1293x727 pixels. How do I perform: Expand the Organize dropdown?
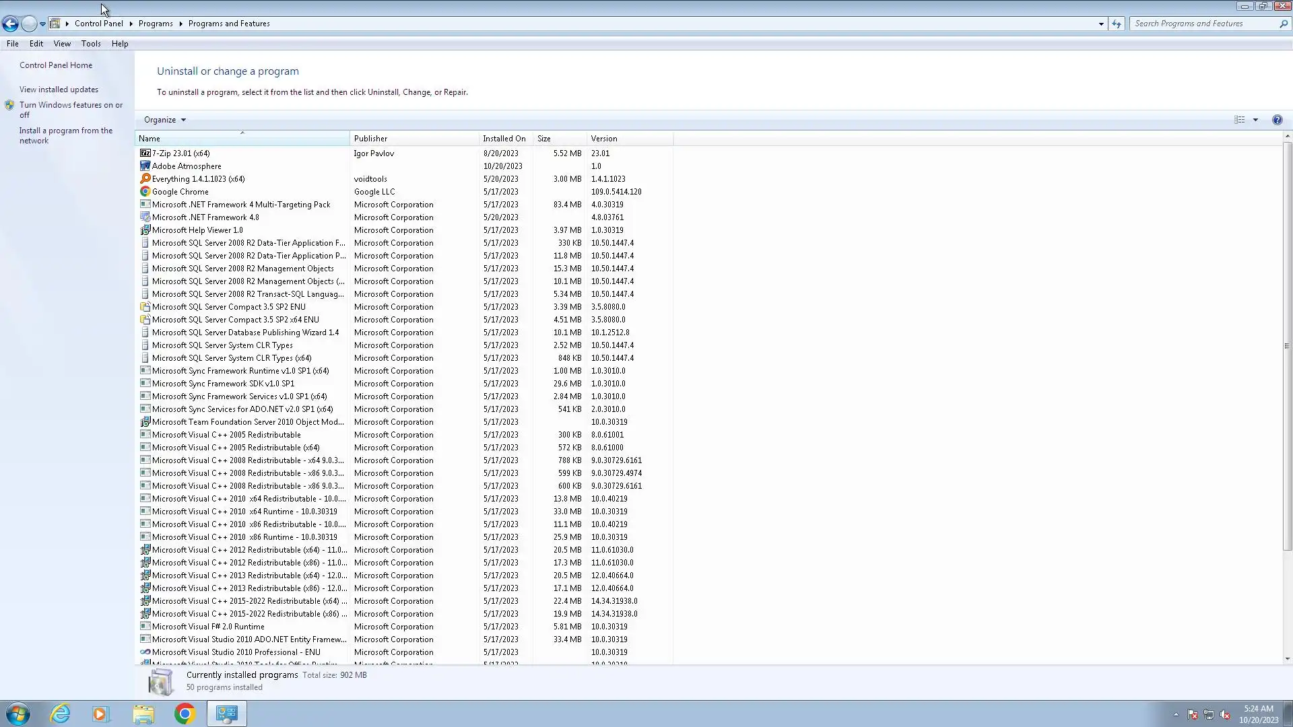pyautogui.click(x=164, y=120)
